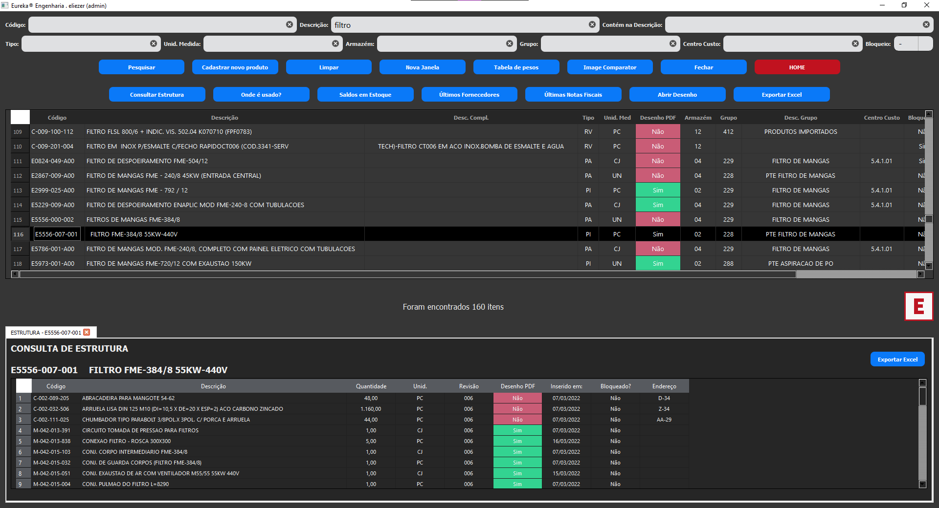Open Últimos Fornecedores
939x508 pixels.
[469, 94]
